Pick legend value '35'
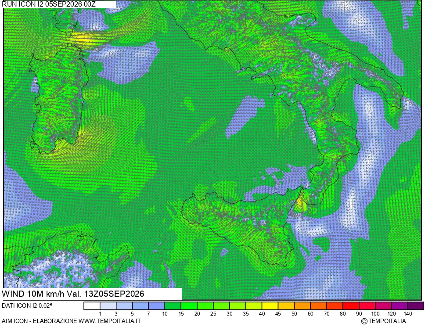 (245, 314)
